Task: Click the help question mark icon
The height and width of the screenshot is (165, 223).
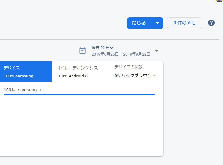Action: click(x=211, y=23)
